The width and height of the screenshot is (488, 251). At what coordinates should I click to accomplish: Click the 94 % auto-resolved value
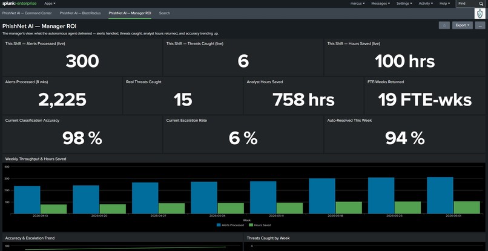(x=405, y=138)
